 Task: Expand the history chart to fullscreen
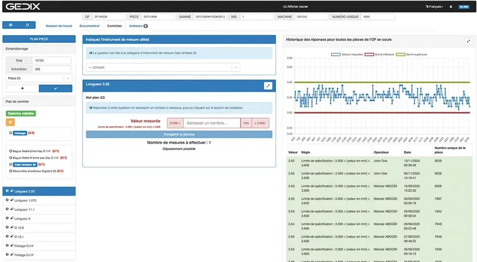tap(467, 41)
